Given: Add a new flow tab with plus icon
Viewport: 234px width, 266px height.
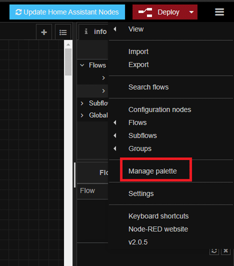Looking at the screenshot, I should click(44, 32).
